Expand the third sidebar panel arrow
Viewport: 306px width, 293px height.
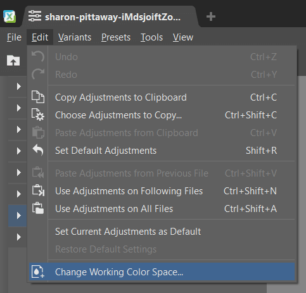19,129
